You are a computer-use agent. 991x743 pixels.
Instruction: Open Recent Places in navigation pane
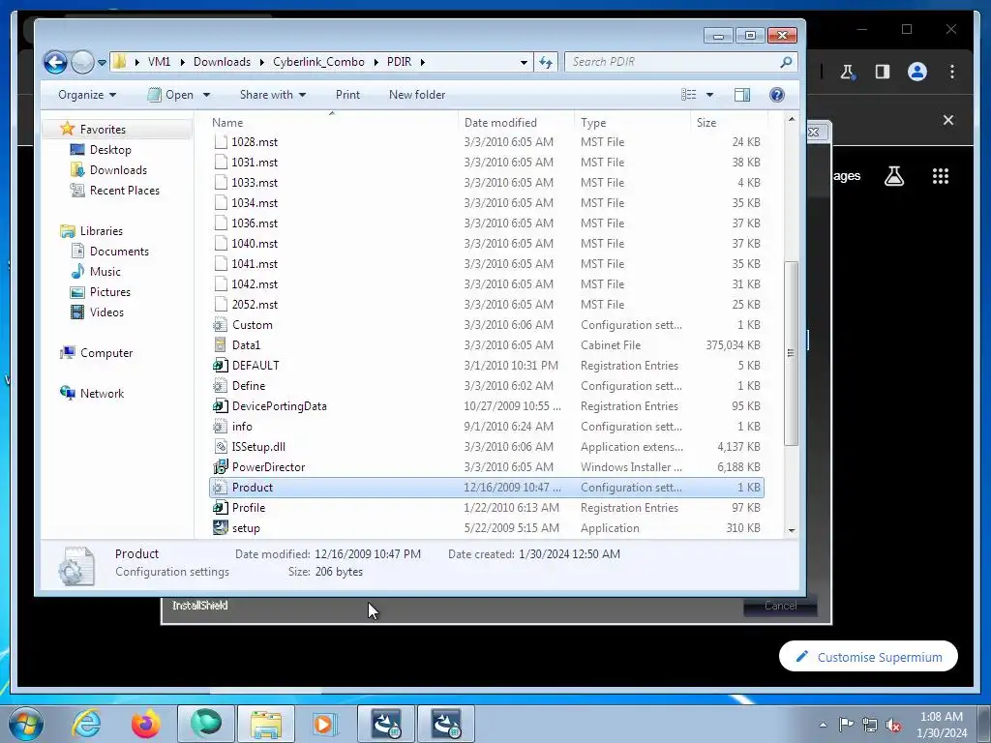[x=125, y=191]
